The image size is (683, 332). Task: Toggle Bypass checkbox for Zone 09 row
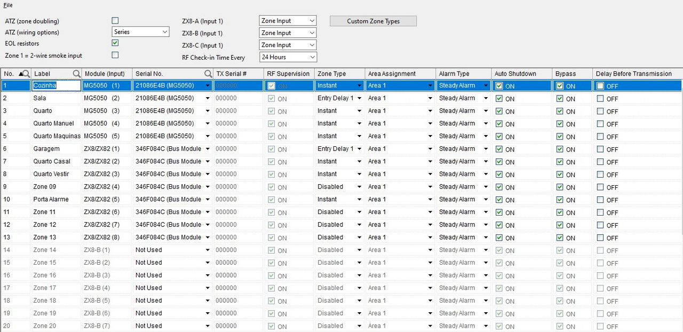point(560,187)
